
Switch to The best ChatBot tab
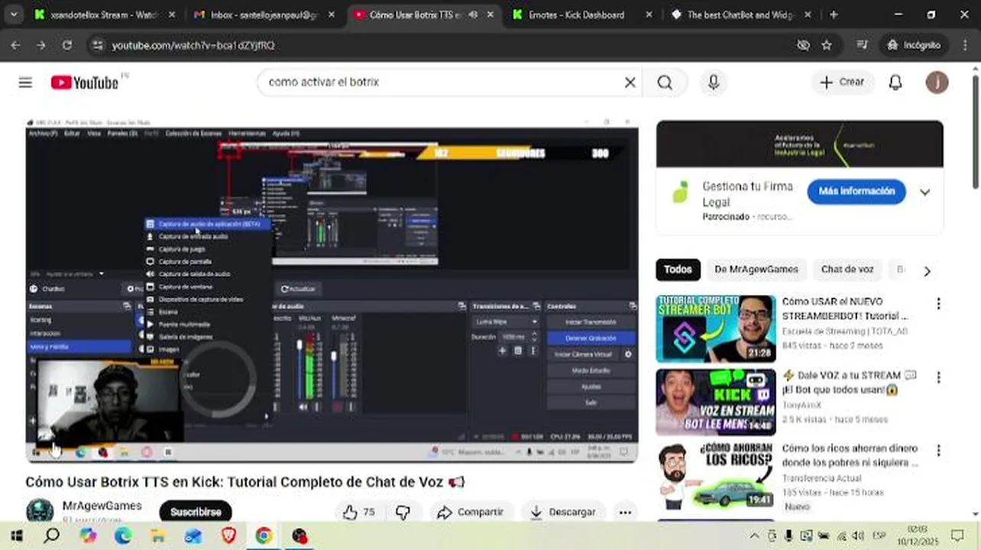click(740, 15)
